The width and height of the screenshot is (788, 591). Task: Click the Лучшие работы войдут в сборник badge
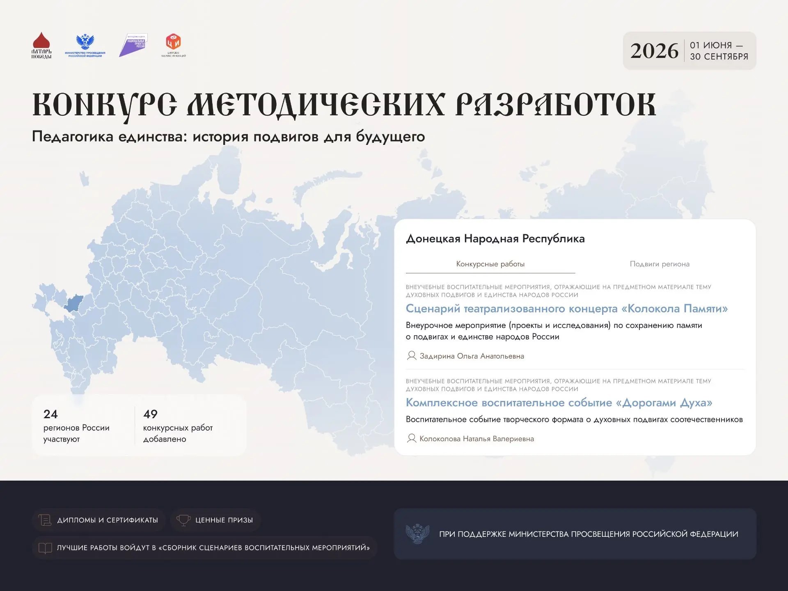(x=204, y=548)
